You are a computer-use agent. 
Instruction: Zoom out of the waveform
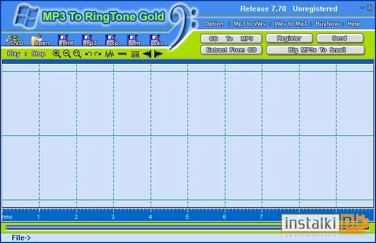tap(67, 54)
